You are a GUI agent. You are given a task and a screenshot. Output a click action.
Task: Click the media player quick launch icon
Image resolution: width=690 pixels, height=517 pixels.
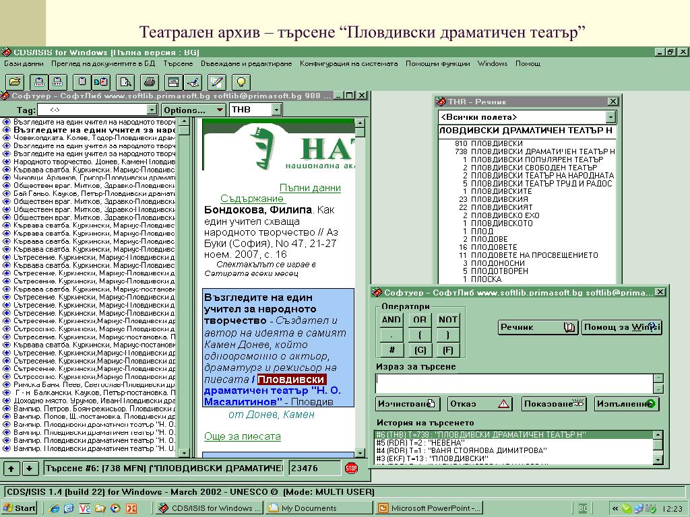tap(115, 509)
